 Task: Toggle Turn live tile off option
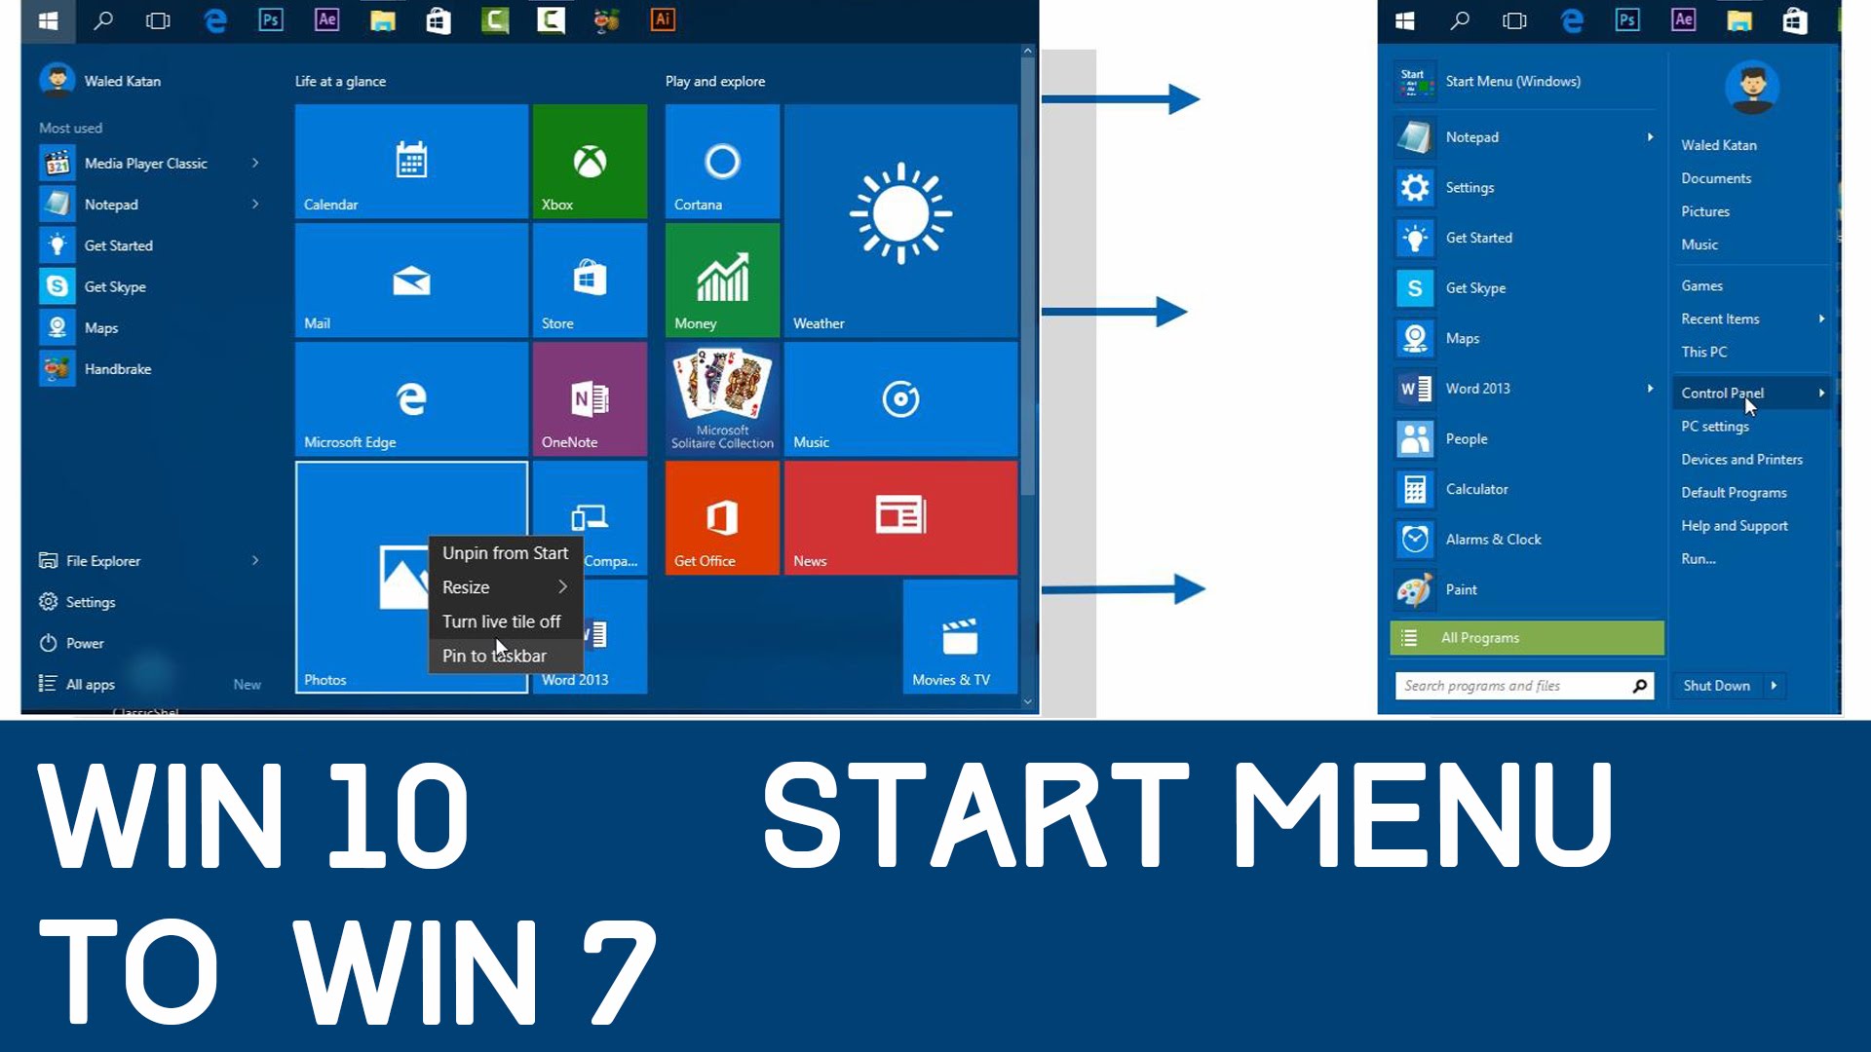[x=501, y=620]
